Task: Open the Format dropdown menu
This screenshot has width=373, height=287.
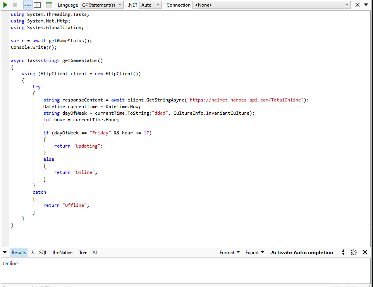Action: coord(229,252)
